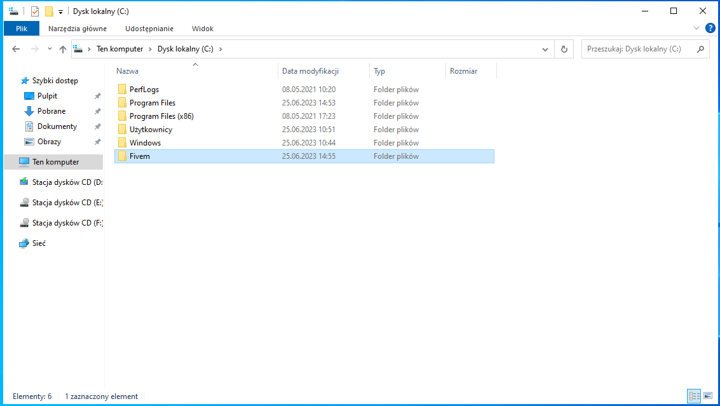Click the search magnifier icon
Image resolution: width=720 pixels, height=406 pixels.
700,49
